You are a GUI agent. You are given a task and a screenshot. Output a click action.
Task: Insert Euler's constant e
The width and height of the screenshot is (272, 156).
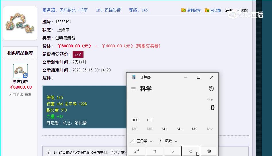[x=172, y=151]
